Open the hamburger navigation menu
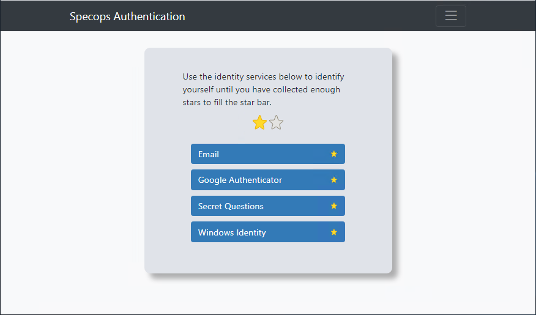This screenshot has width=536, height=315. coord(450,16)
